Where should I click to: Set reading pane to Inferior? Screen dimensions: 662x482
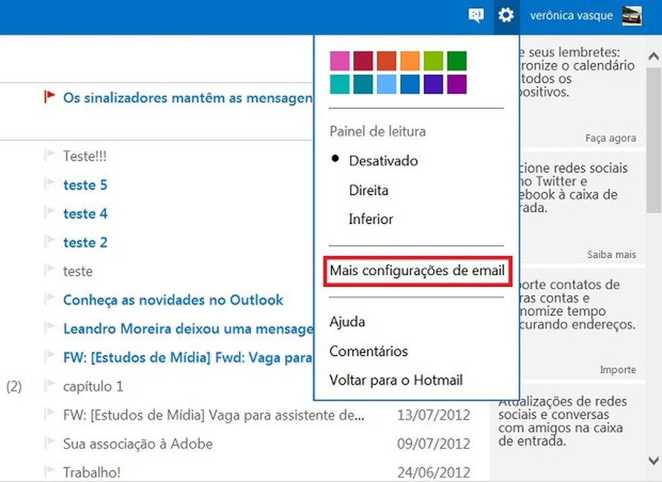[x=371, y=219]
